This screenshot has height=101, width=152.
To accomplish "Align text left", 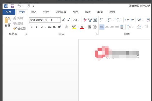I will pyautogui.click(x=102, y=27).
